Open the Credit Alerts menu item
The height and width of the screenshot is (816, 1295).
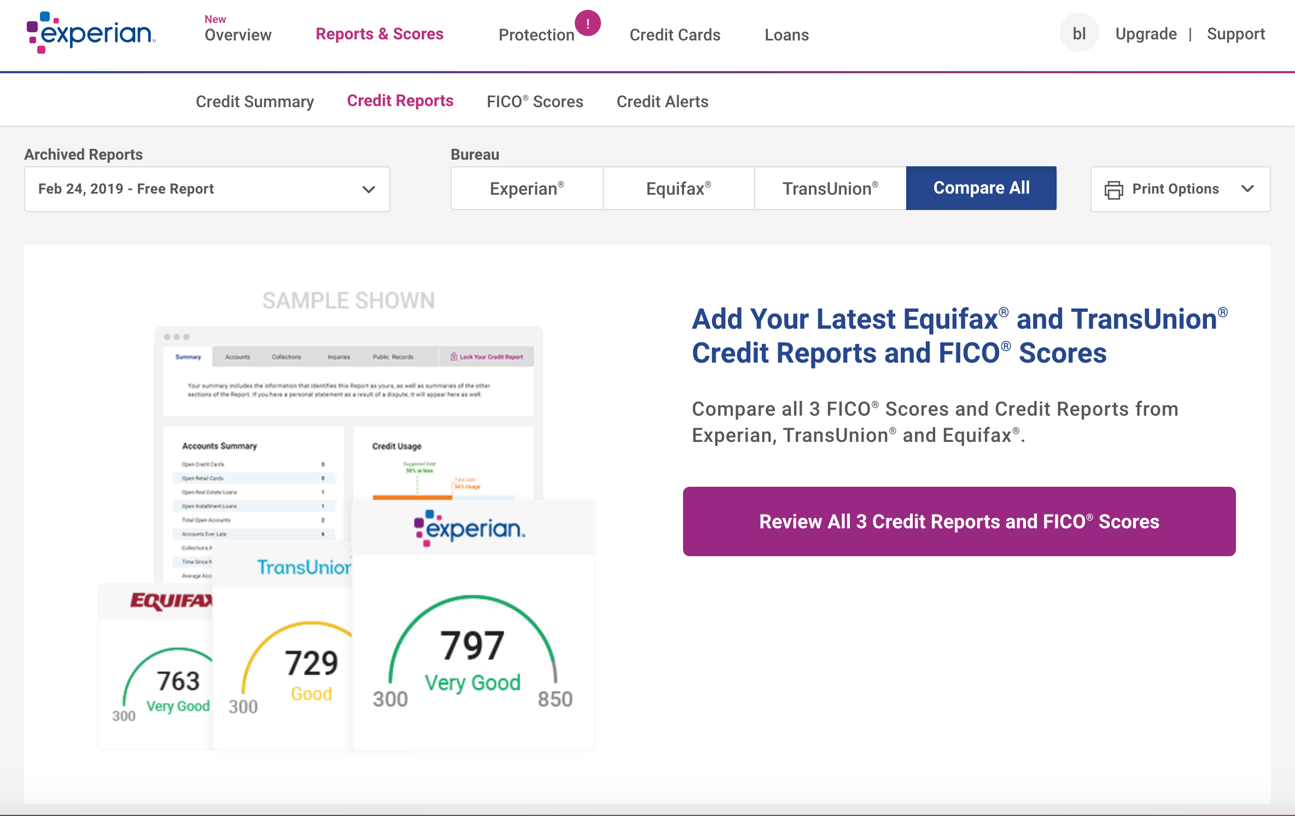pos(662,102)
